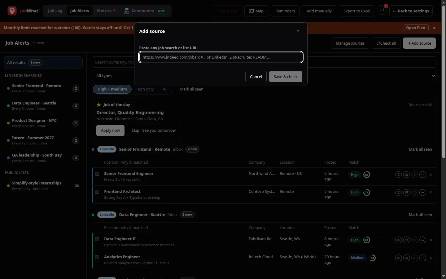Open Senior Frontend · Remote saved search

43,88
